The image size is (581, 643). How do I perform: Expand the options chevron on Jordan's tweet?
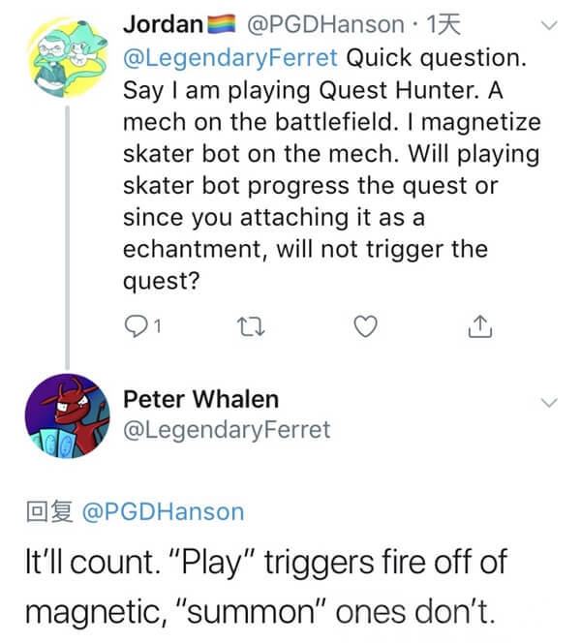coord(549,27)
